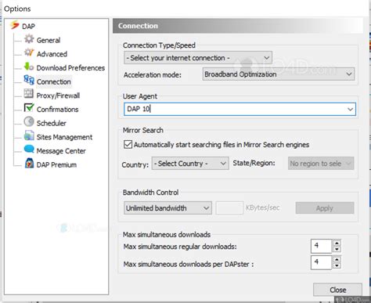The width and height of the screenshot is (371, 303).
Task: Open the Select Country dropdown
Action: click(x=190, y=164)
